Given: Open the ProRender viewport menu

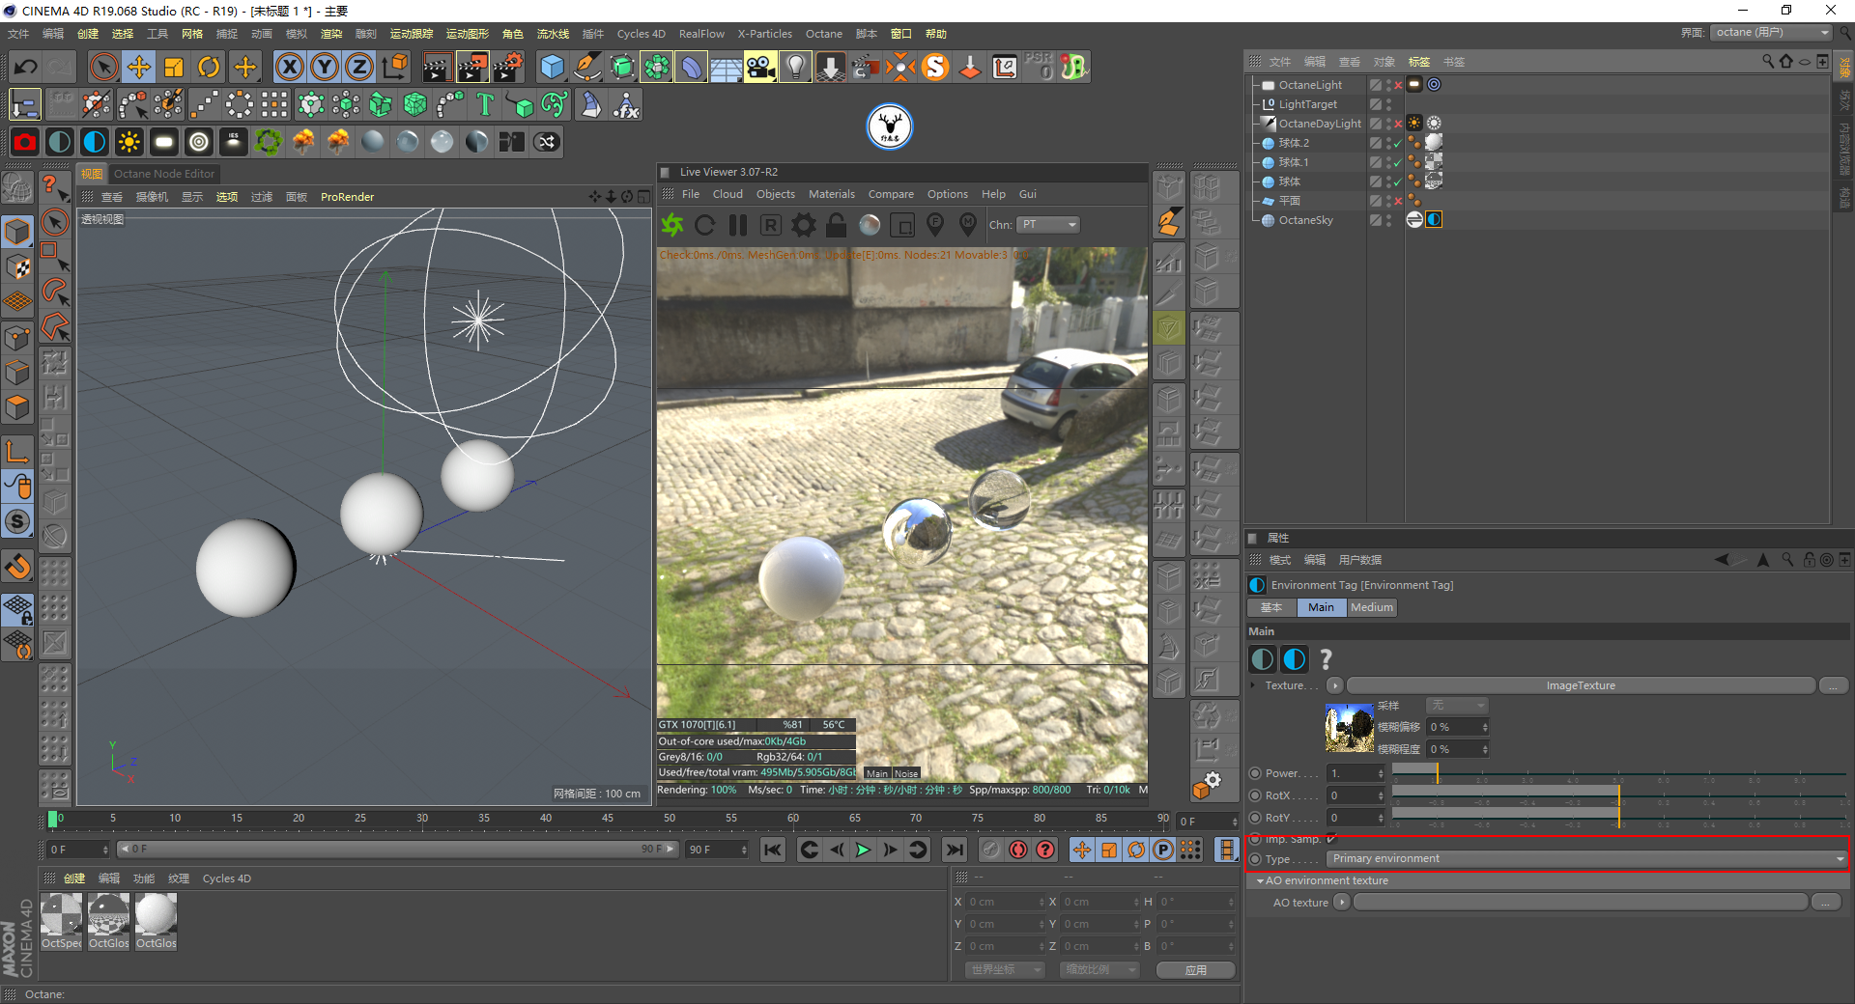Looking at the screenshot, I should (x=347, y=197).
